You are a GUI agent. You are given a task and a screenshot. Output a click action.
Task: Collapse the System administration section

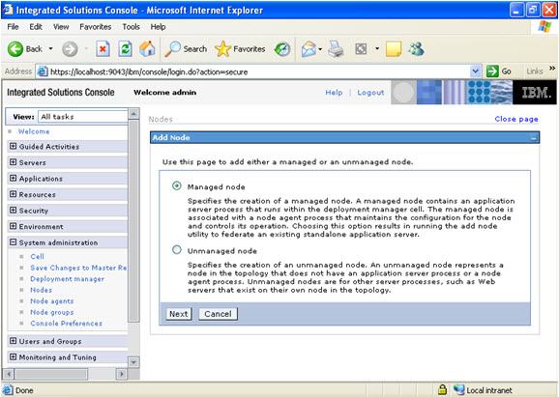point(14,242)
